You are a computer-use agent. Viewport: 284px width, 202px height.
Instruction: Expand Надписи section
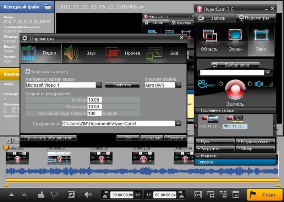(235, 156)
